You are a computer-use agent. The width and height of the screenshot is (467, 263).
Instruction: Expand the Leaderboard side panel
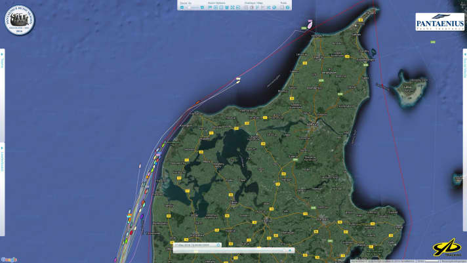(3, 157)
